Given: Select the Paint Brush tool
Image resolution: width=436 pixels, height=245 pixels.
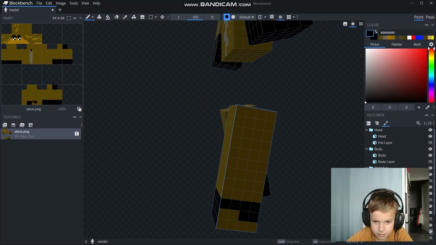Looking at the screenshot, I should (88, 17).
